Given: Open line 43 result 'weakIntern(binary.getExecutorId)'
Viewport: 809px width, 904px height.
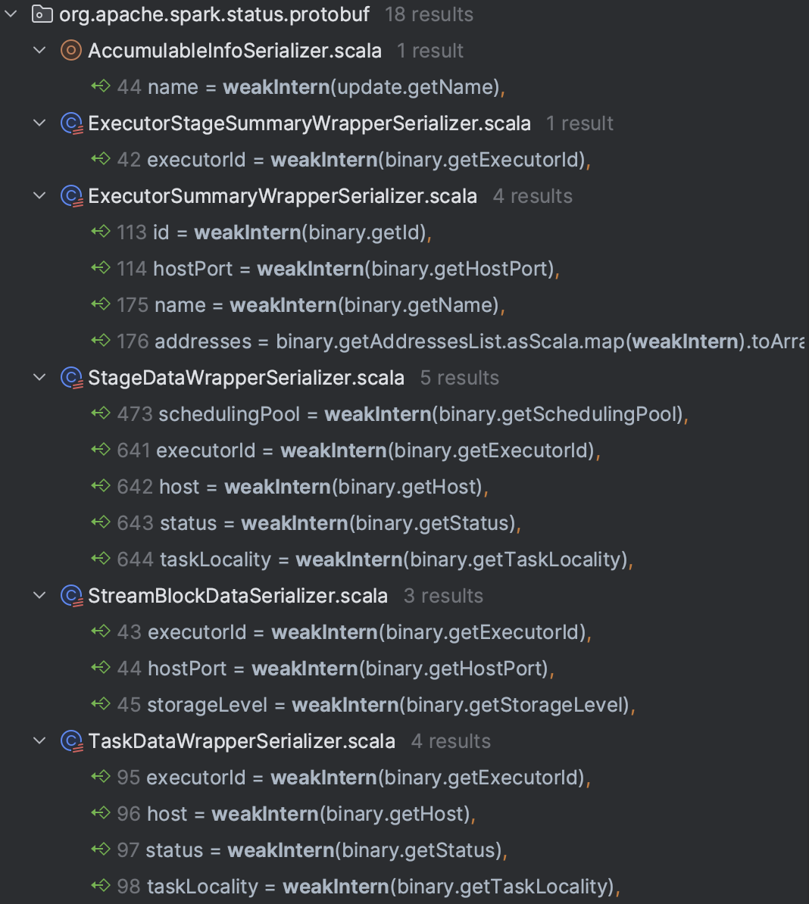Looking at the screenshot, I should (370, 632).
